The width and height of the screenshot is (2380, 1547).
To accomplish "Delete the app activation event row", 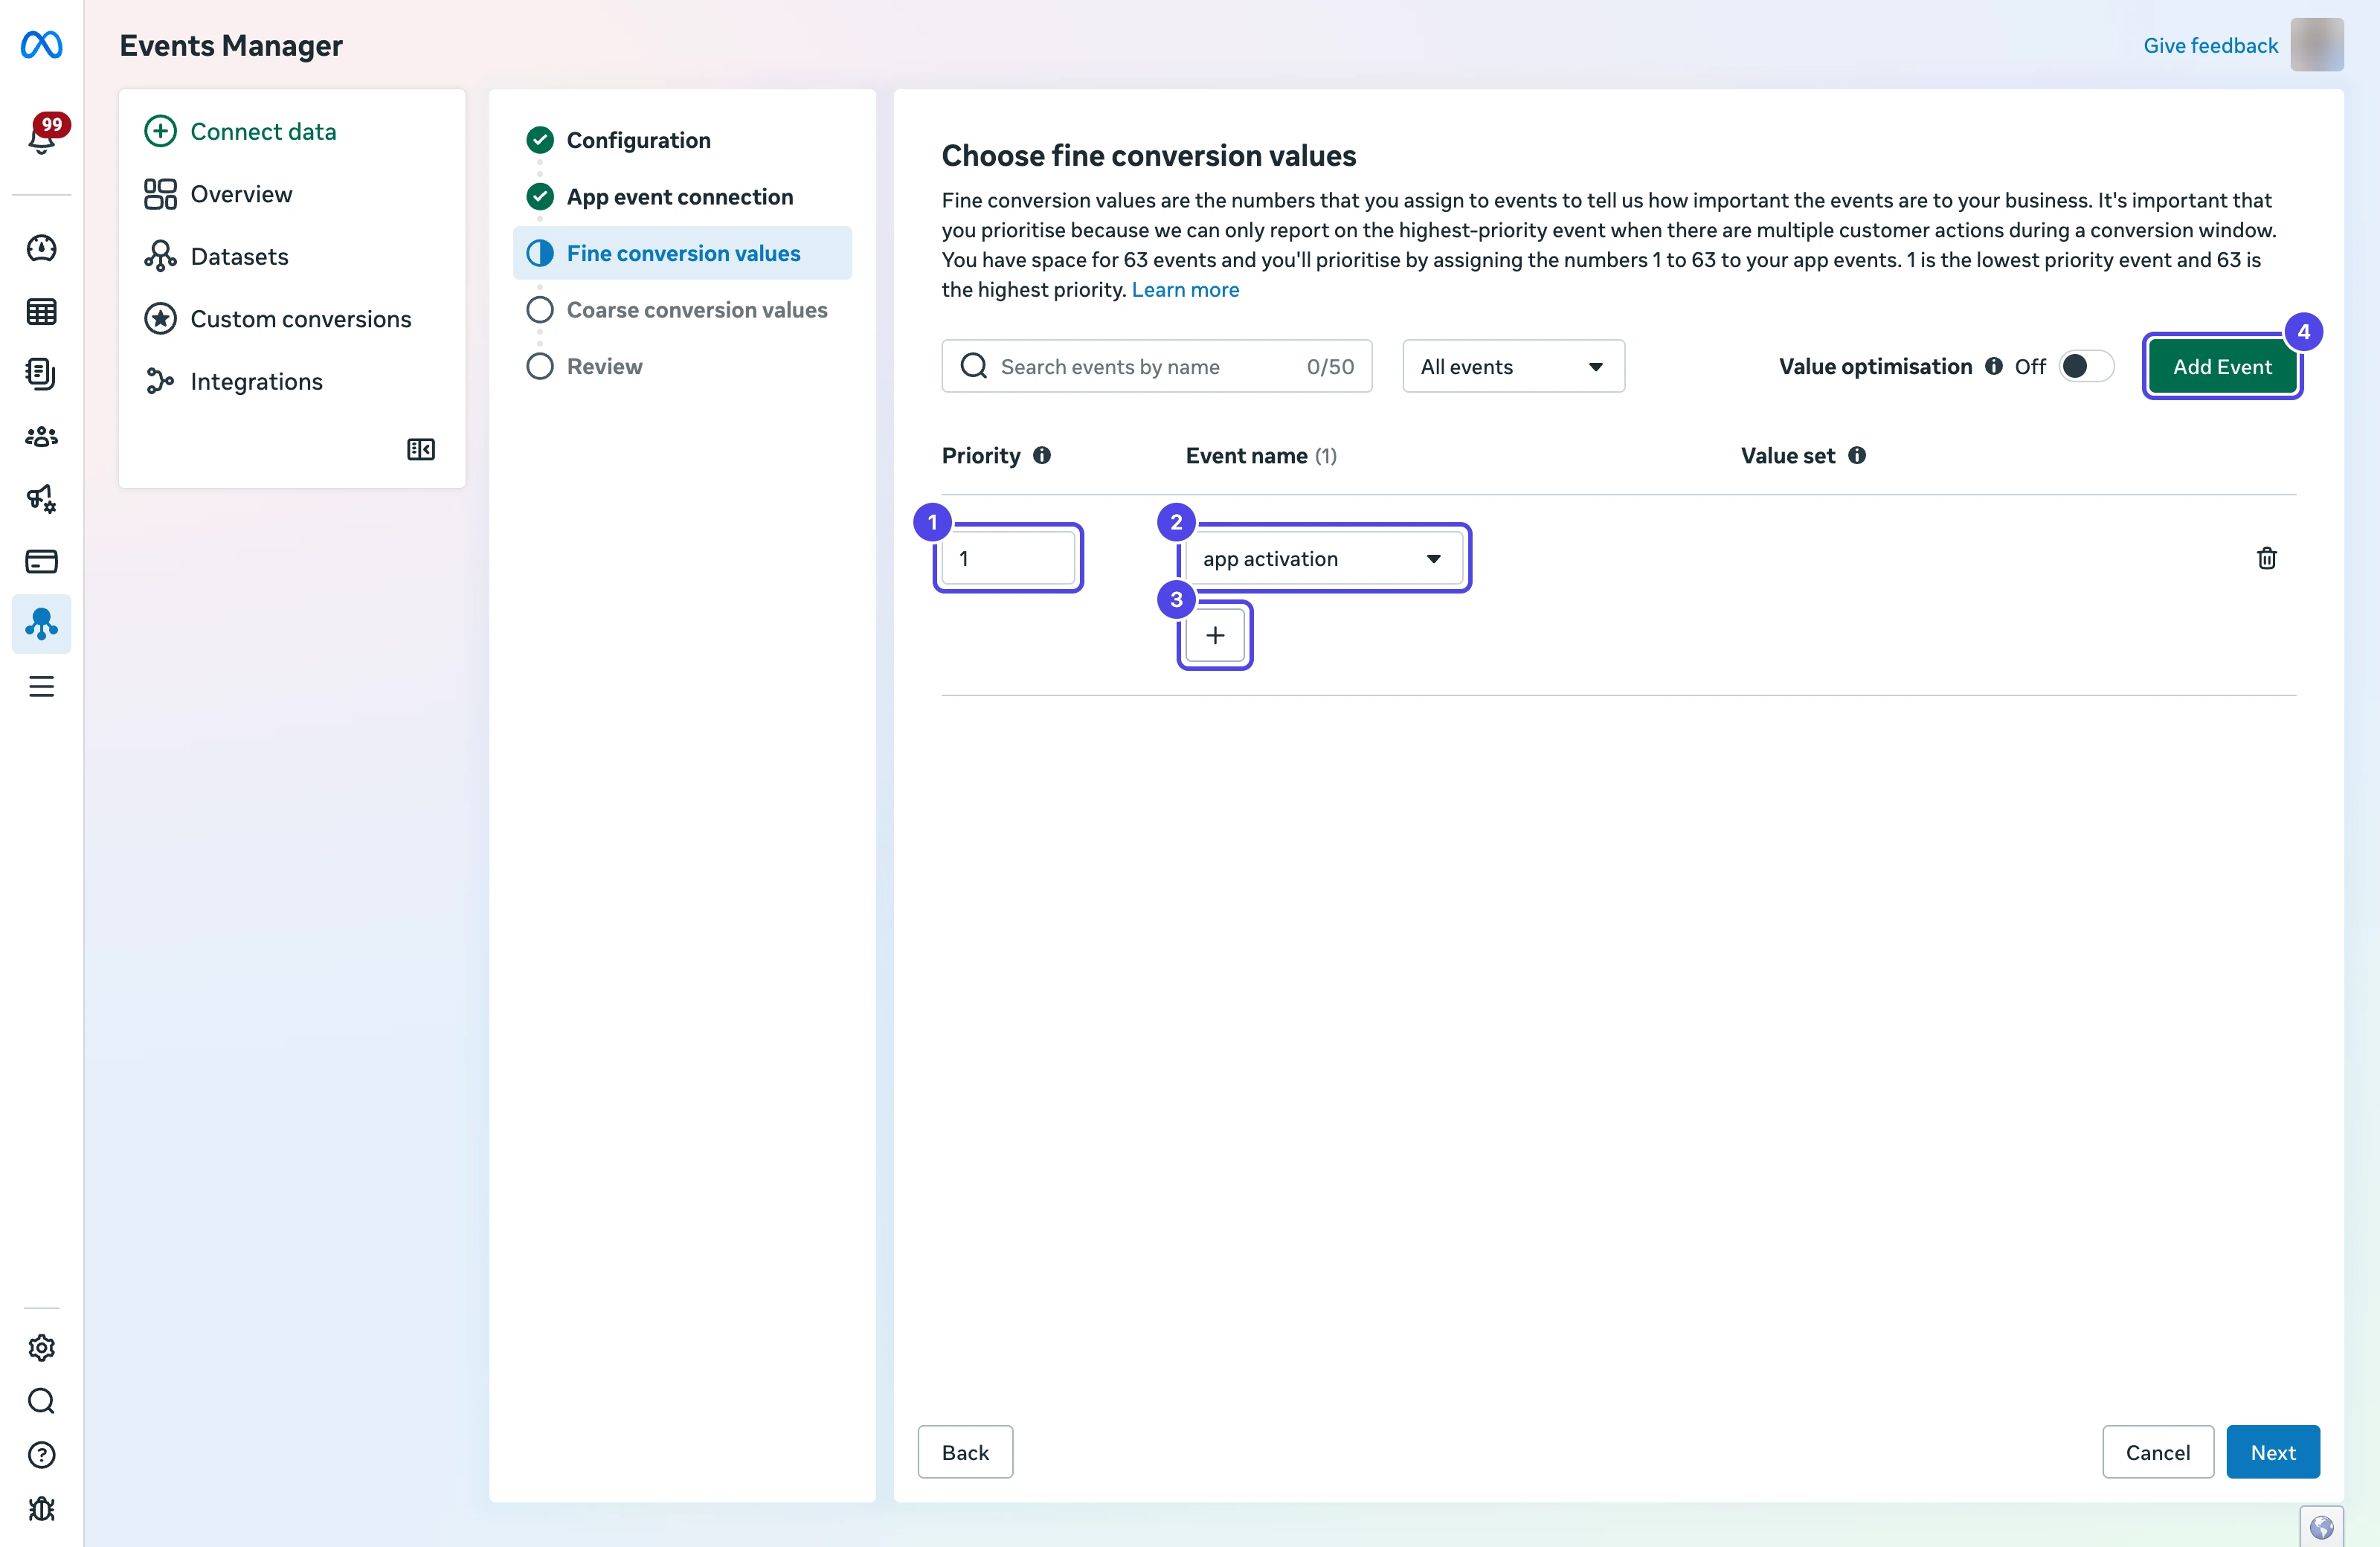I will click(2267, 558).
